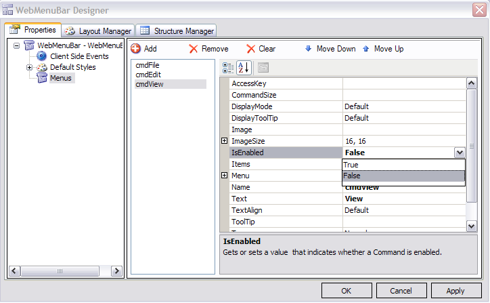Expand the ImageSize property

pyautogui.click(x=225, y=141)
